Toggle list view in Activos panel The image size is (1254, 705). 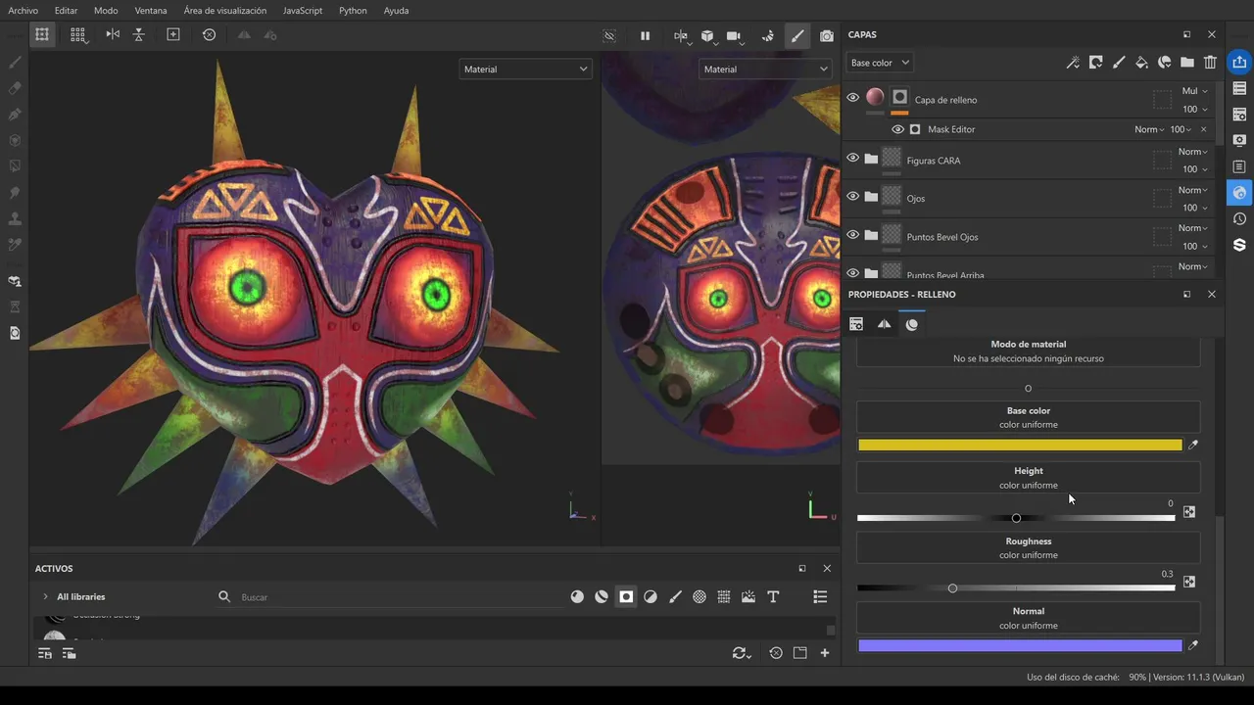[820, 597]
